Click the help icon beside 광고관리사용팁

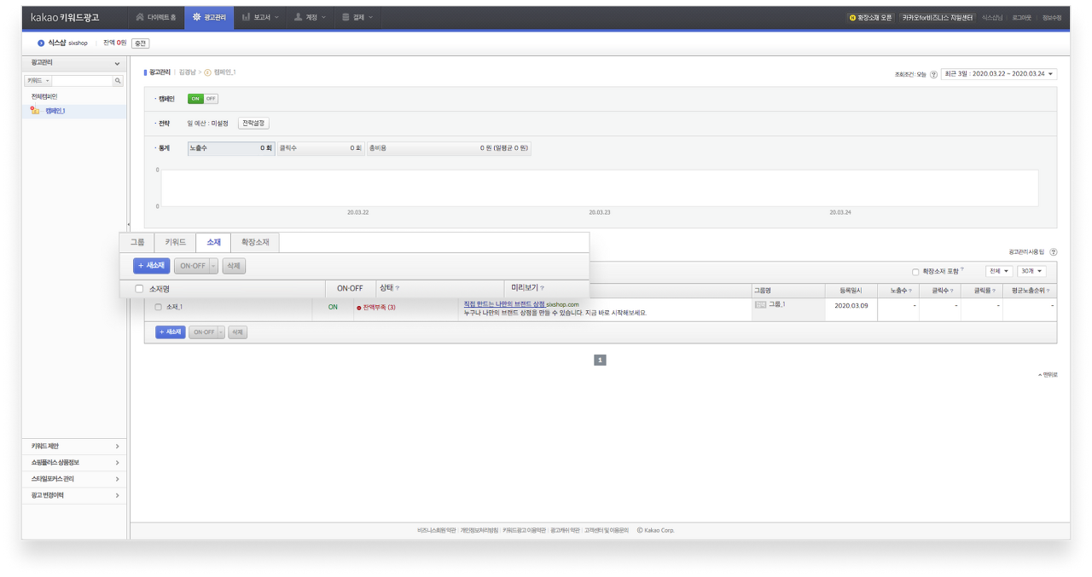pos(1054,252)
